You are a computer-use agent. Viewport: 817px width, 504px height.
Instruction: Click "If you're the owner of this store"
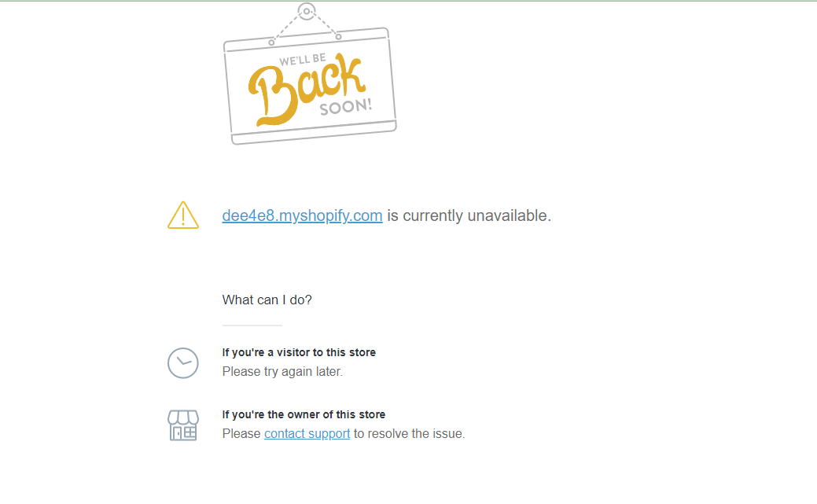tap(304, 414)
